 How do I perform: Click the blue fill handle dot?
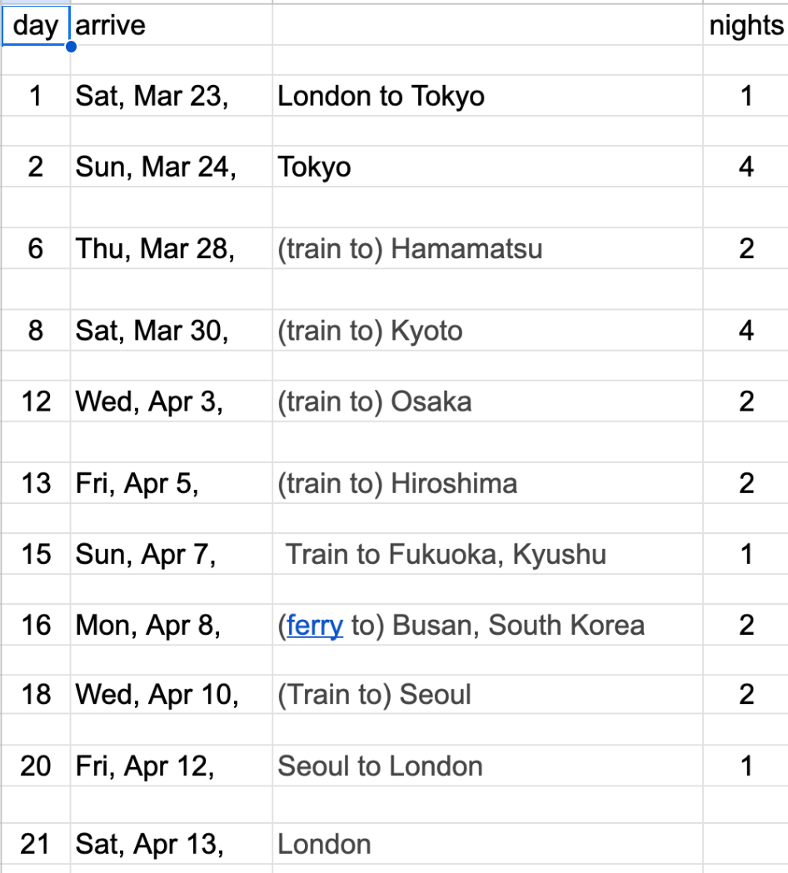71,46
